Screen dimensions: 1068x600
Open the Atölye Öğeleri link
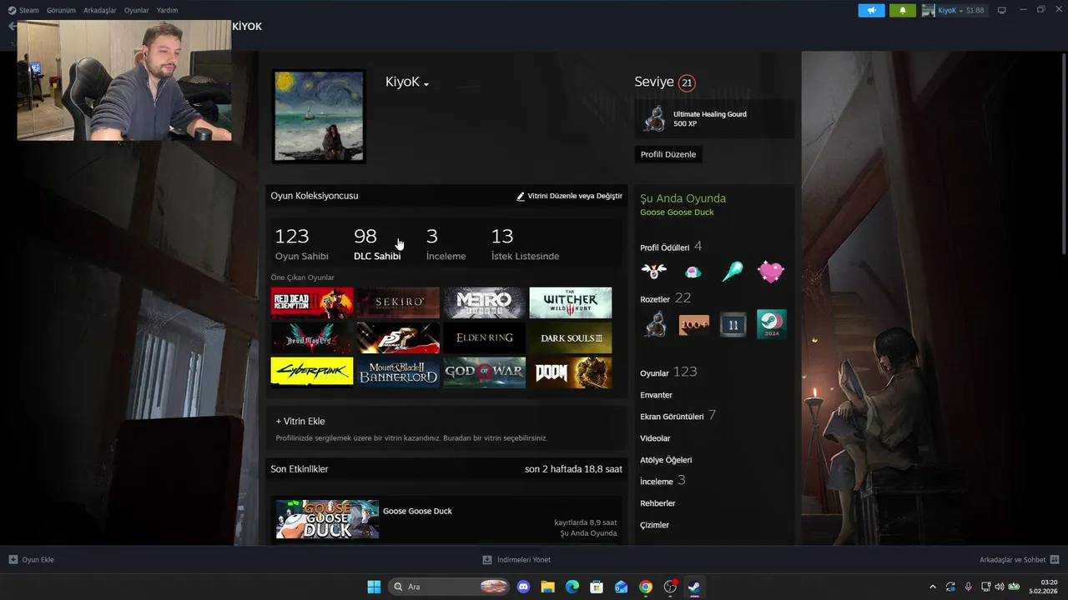click(666, 460)
